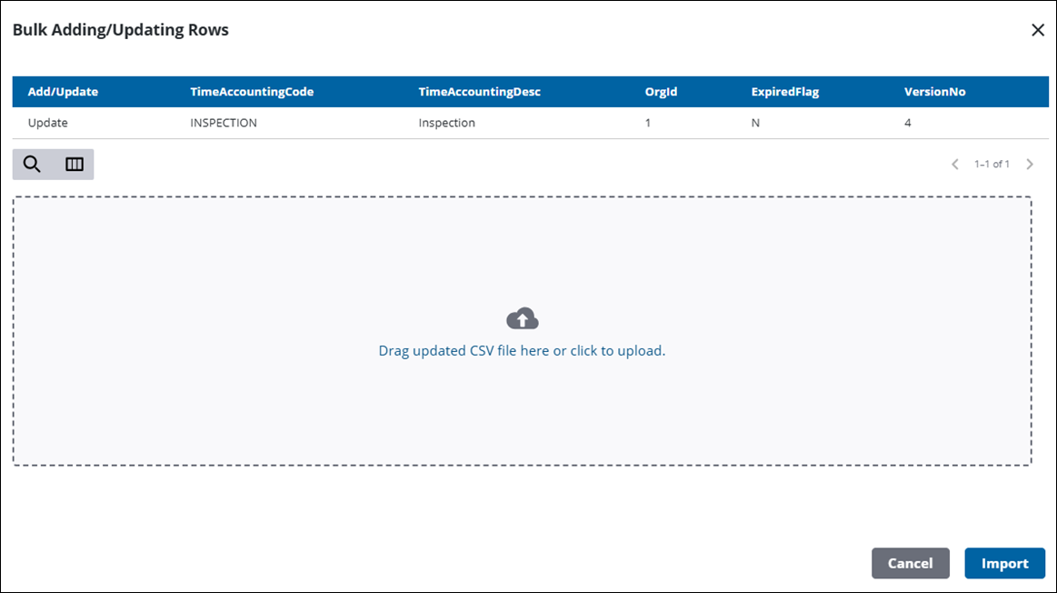Select the OrgId column header
This screenshot has height=593, width=1057.
pos(661,92)
